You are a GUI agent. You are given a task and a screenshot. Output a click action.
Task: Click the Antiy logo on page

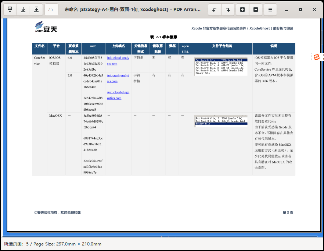pyautogui.click(x=46, y=27)
